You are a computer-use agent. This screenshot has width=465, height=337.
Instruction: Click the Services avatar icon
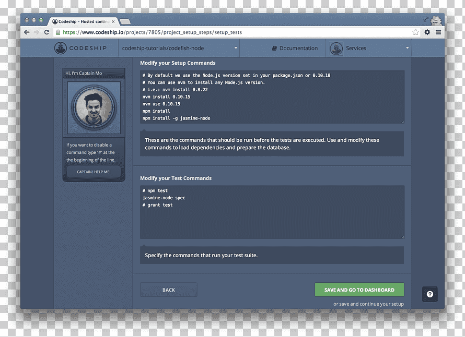[336, 49]
